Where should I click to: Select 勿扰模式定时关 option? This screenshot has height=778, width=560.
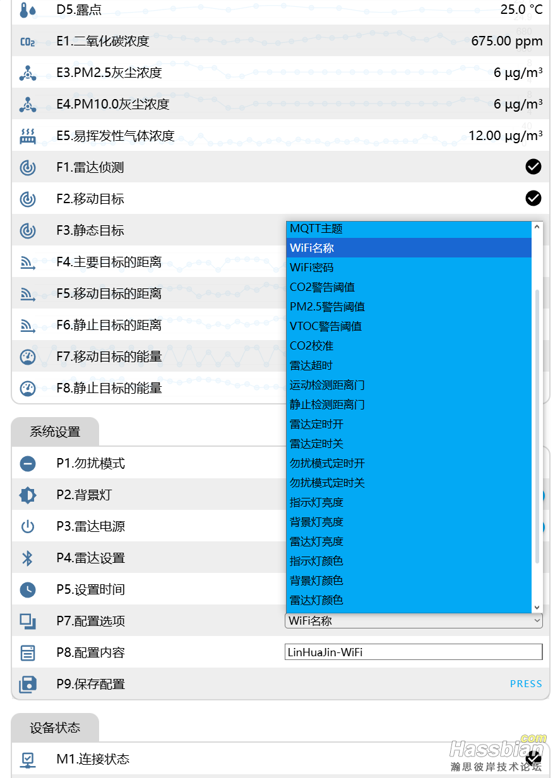pos(409,483)
